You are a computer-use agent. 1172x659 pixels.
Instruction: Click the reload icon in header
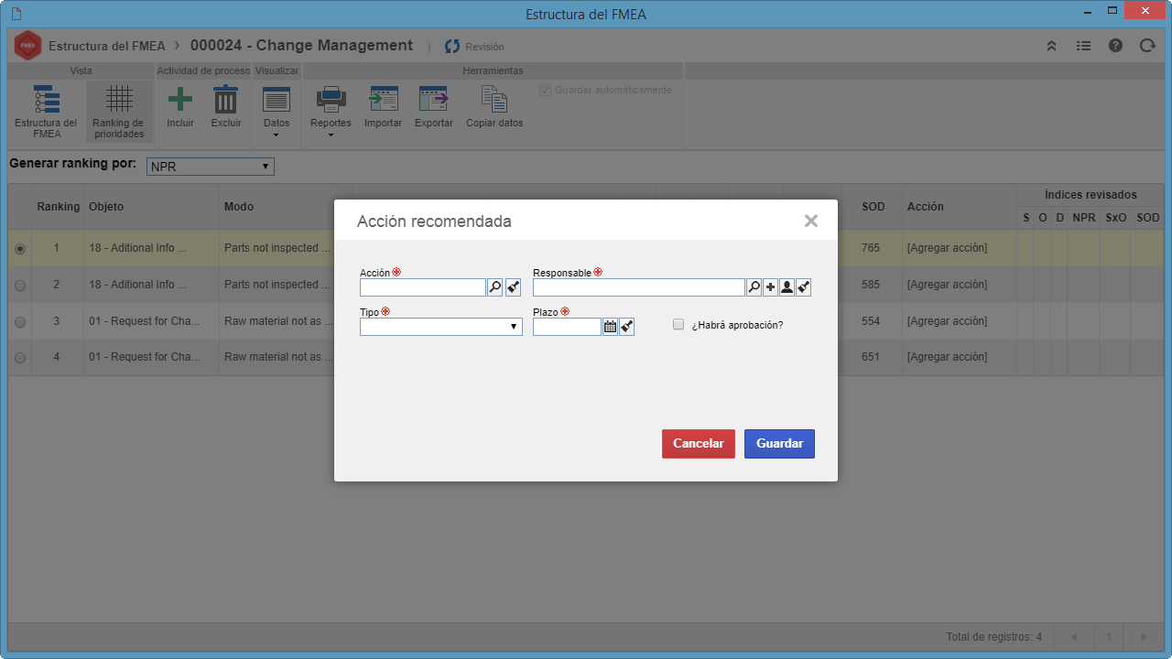(1147, 46)
